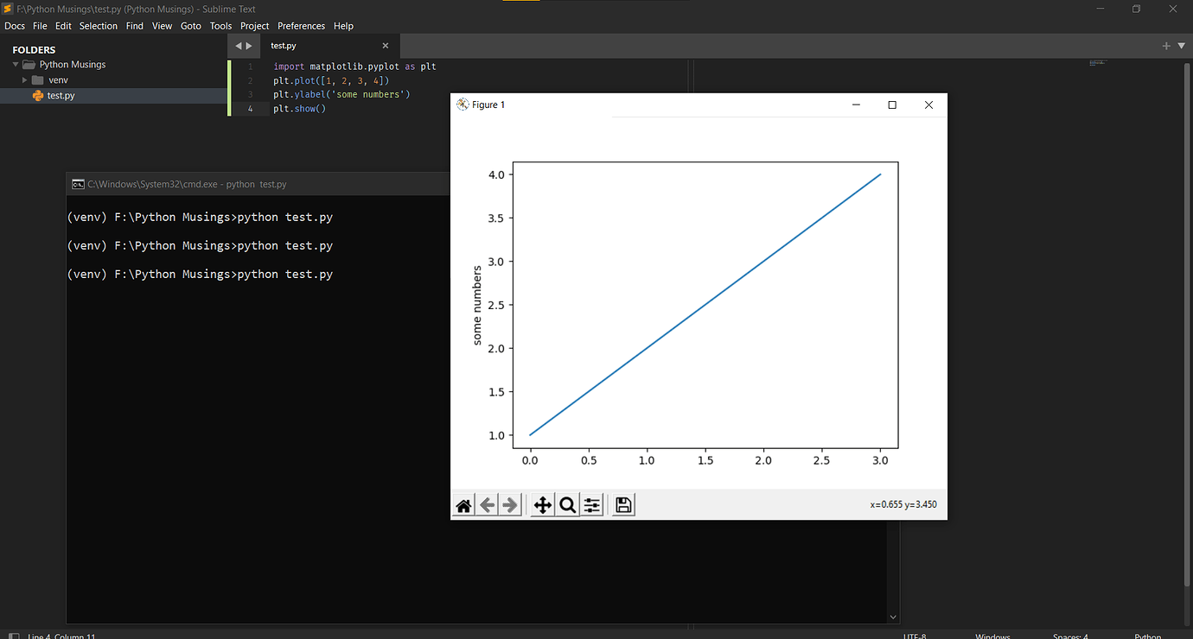Click the editor minimap
This screenshot has width=1193, height=639.
coord(1098,62)
